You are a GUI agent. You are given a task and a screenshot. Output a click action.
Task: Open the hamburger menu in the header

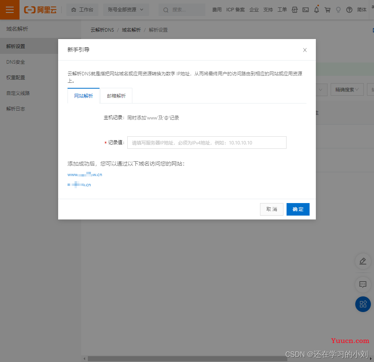point(9,10)
